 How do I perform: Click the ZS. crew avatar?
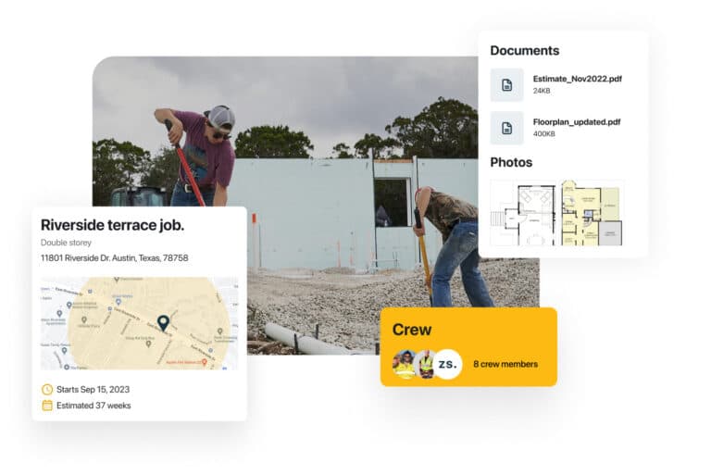pos(447,364)
